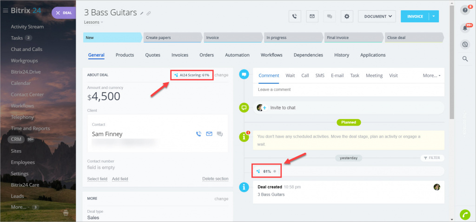Viewport: 476px width, 222px height.
Task: Open CRM in sidebar
Action: pyautogui.click(x=16, y=140)
